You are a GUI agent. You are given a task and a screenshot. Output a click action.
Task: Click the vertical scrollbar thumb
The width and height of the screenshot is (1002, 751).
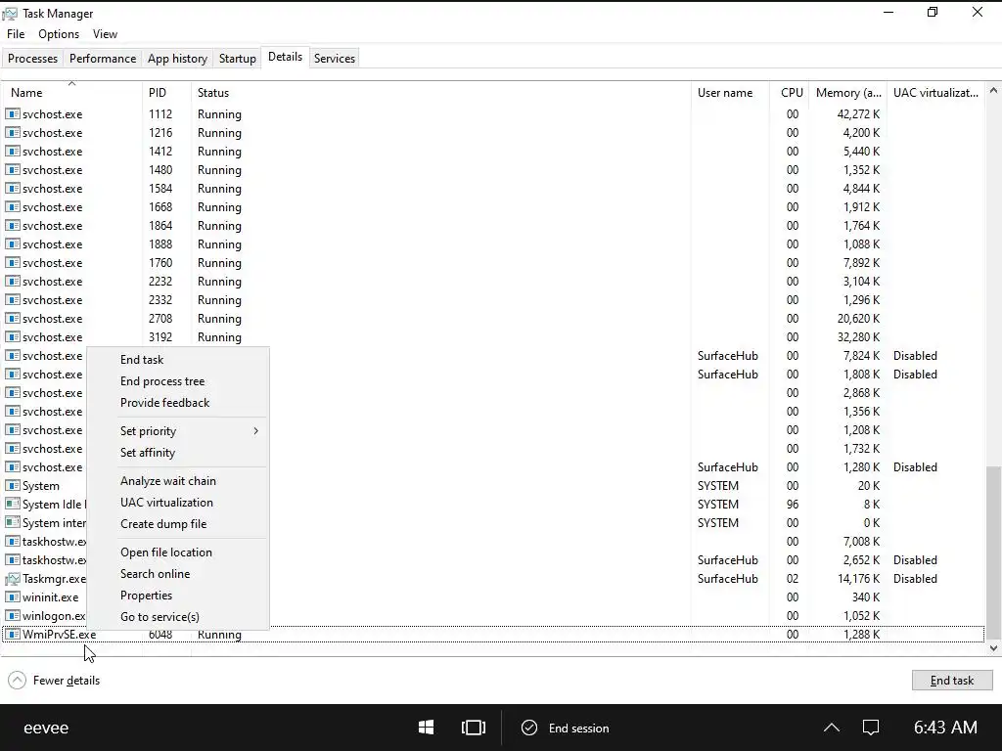click(x=994, y=552)
